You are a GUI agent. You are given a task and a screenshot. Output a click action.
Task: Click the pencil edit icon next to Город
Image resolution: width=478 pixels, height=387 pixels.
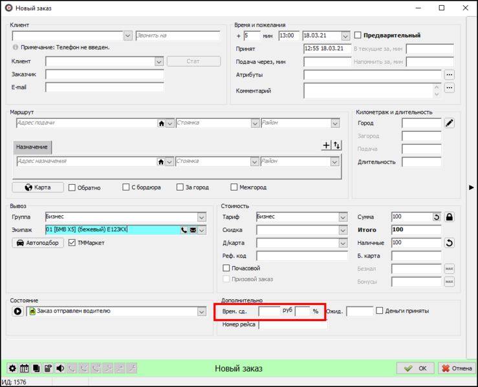click(450, 123)
